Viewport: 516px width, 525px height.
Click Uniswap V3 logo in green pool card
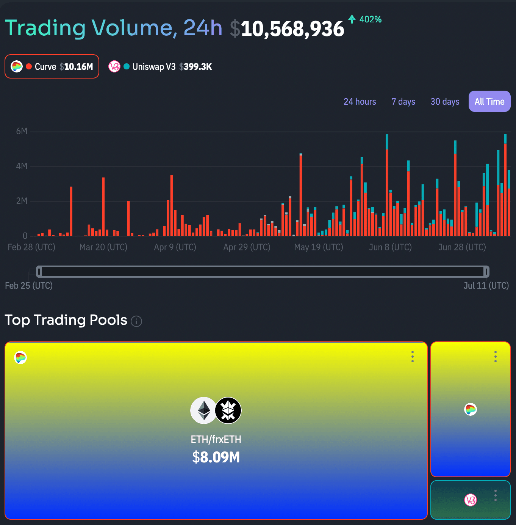(471, 500)
